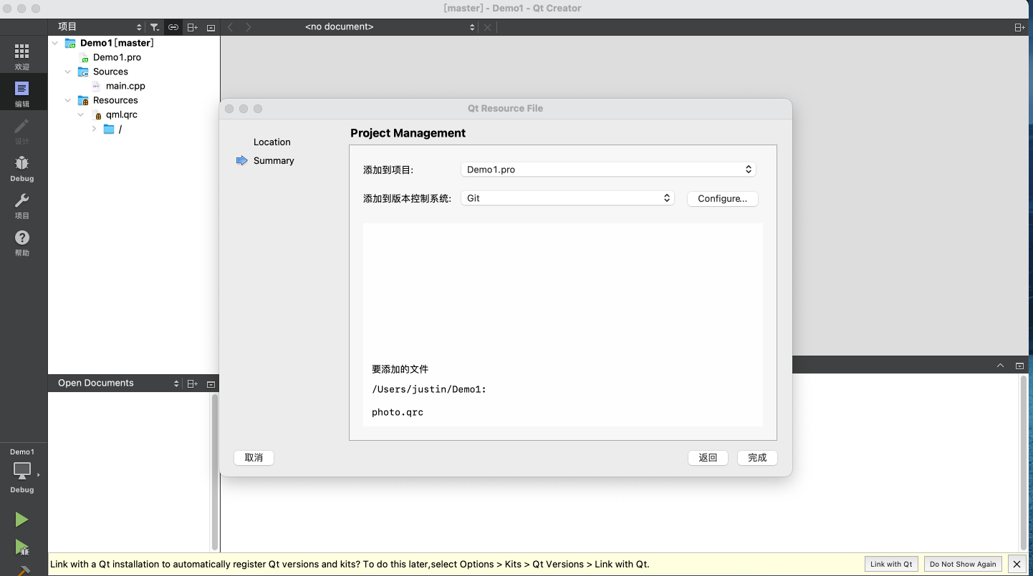Expand the / prefix folder

click(x=94, y=129)
